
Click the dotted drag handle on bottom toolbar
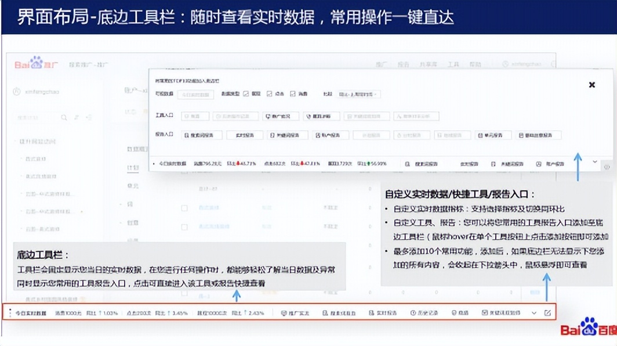(10, 313)
